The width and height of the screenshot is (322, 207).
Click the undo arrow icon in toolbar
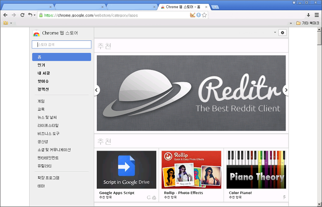(30, 15)
